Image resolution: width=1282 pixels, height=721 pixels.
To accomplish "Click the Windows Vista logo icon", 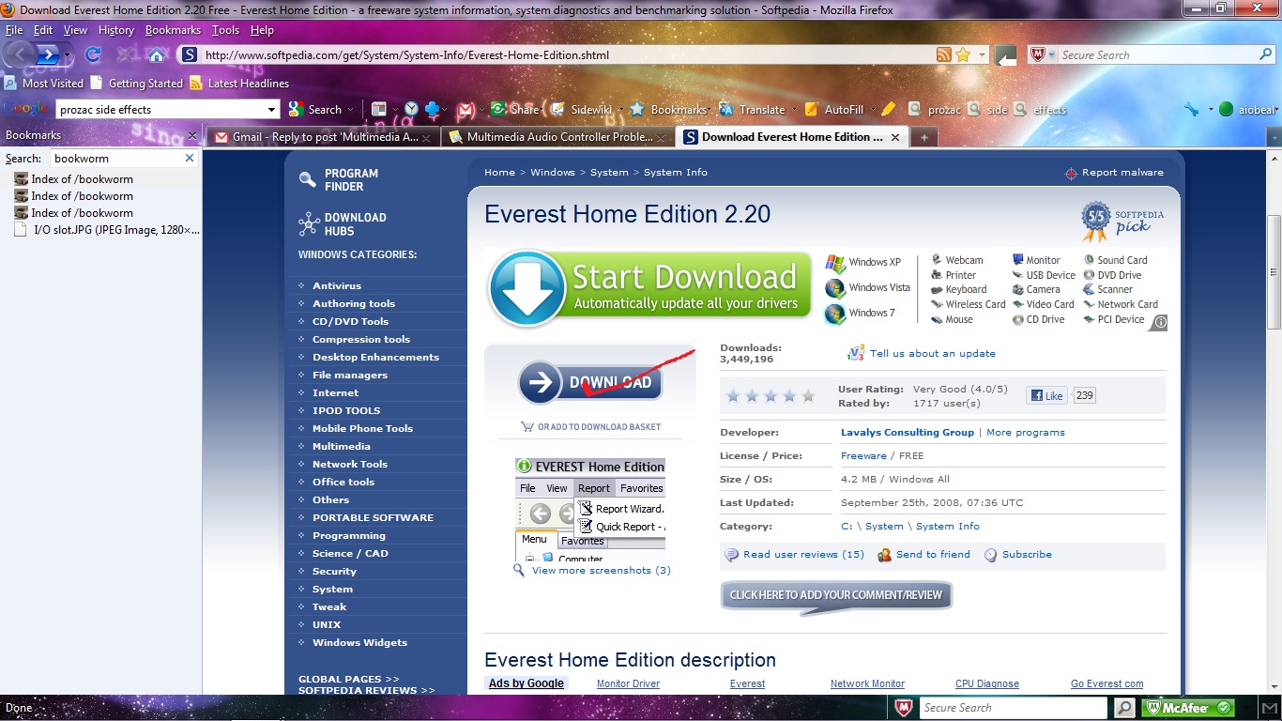I will [834, 288].
